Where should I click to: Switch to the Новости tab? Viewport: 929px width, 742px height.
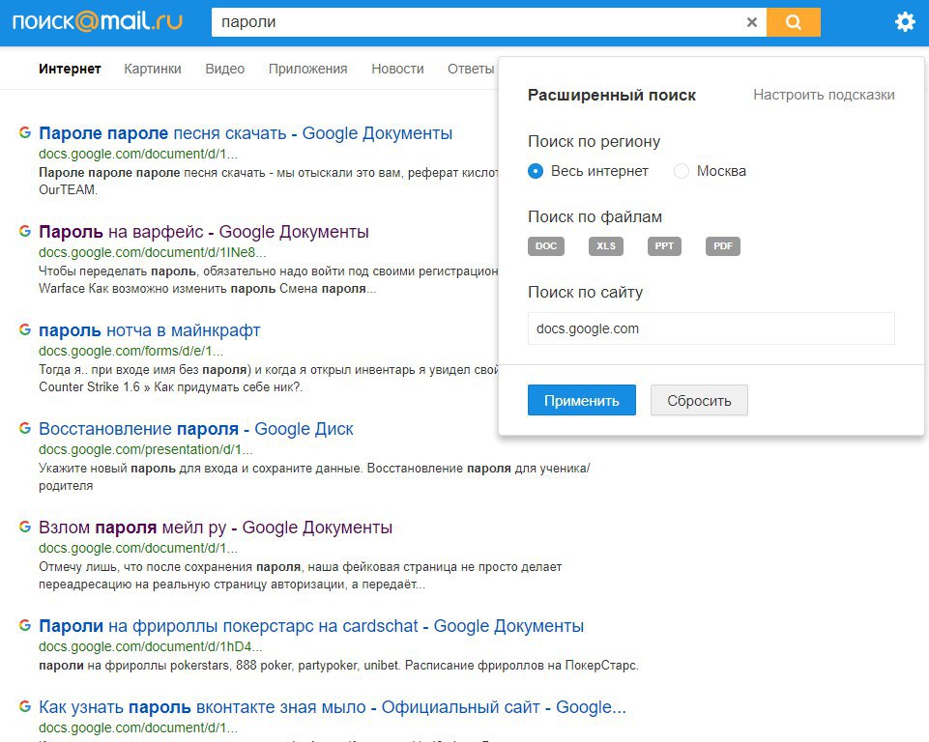coord(397,69)
